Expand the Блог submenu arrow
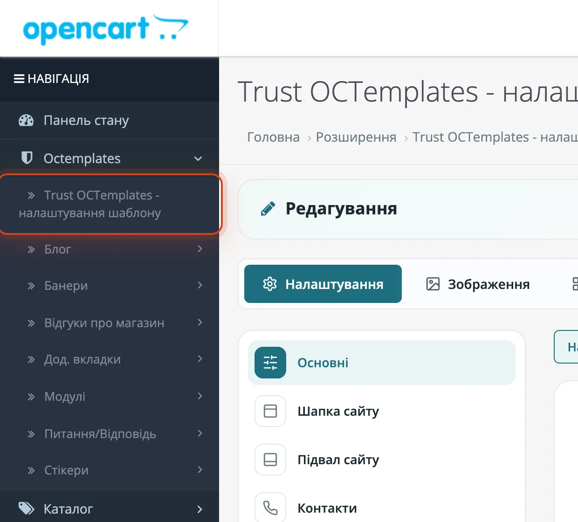Image resolution: width=578 pixels, height=522 pixels. (200, 248)
